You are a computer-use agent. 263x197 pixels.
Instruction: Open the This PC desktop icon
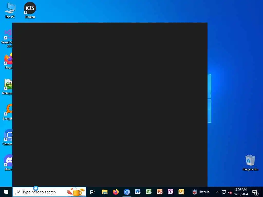tap(10, 10)
